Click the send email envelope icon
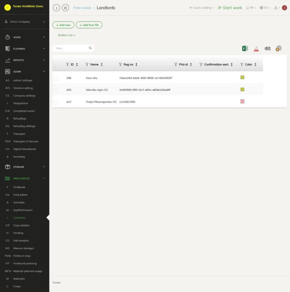The height and width of the screenshot is (292, 290). [x=267, y=48]
